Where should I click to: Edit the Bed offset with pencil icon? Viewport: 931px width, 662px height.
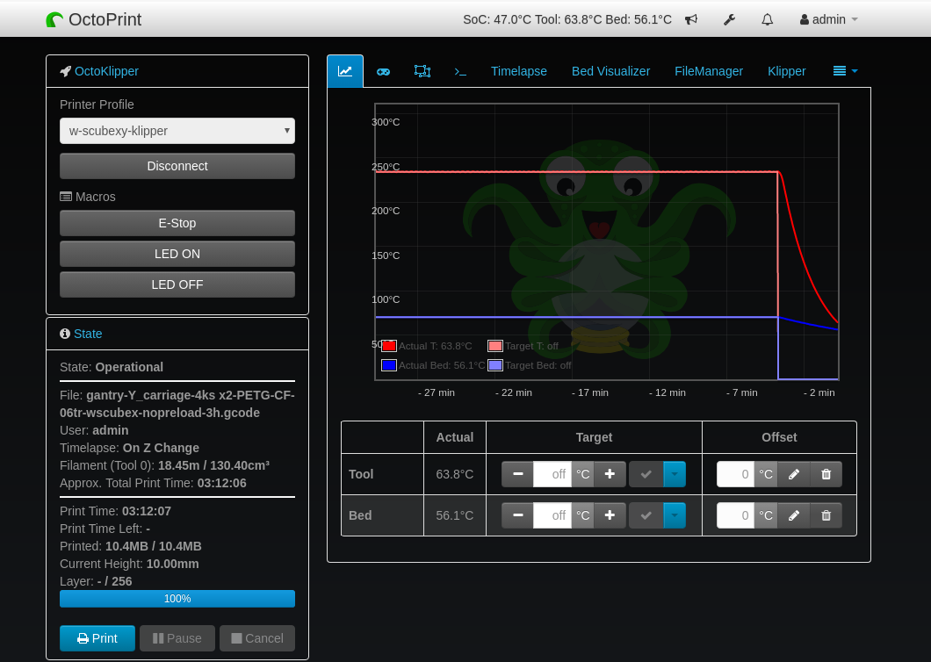[794, 515]
